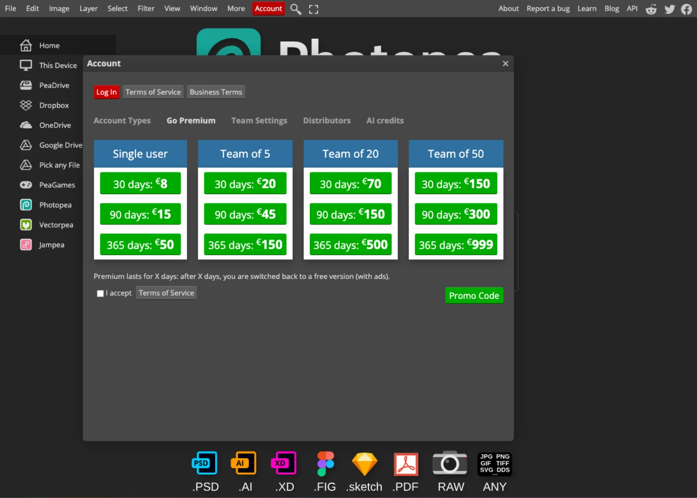
Task: Click the red Log In button
Action: (x=106, y=92)
